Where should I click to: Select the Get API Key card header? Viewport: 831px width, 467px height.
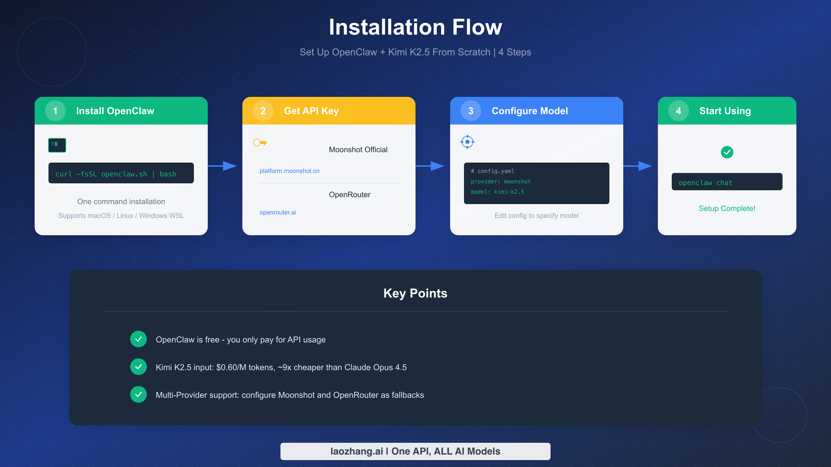pyautogui.click(x=329, y=111)
